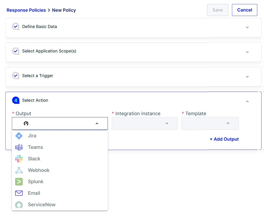Click Select Application Scope(s) checkmark icon
This screenshot has width=264, height=216.
[16, 51]
